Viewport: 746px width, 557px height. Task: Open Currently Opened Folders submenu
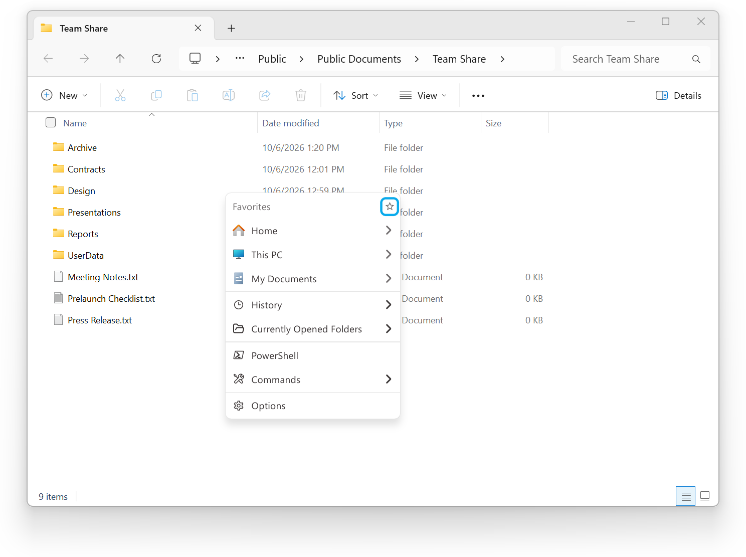313,329
